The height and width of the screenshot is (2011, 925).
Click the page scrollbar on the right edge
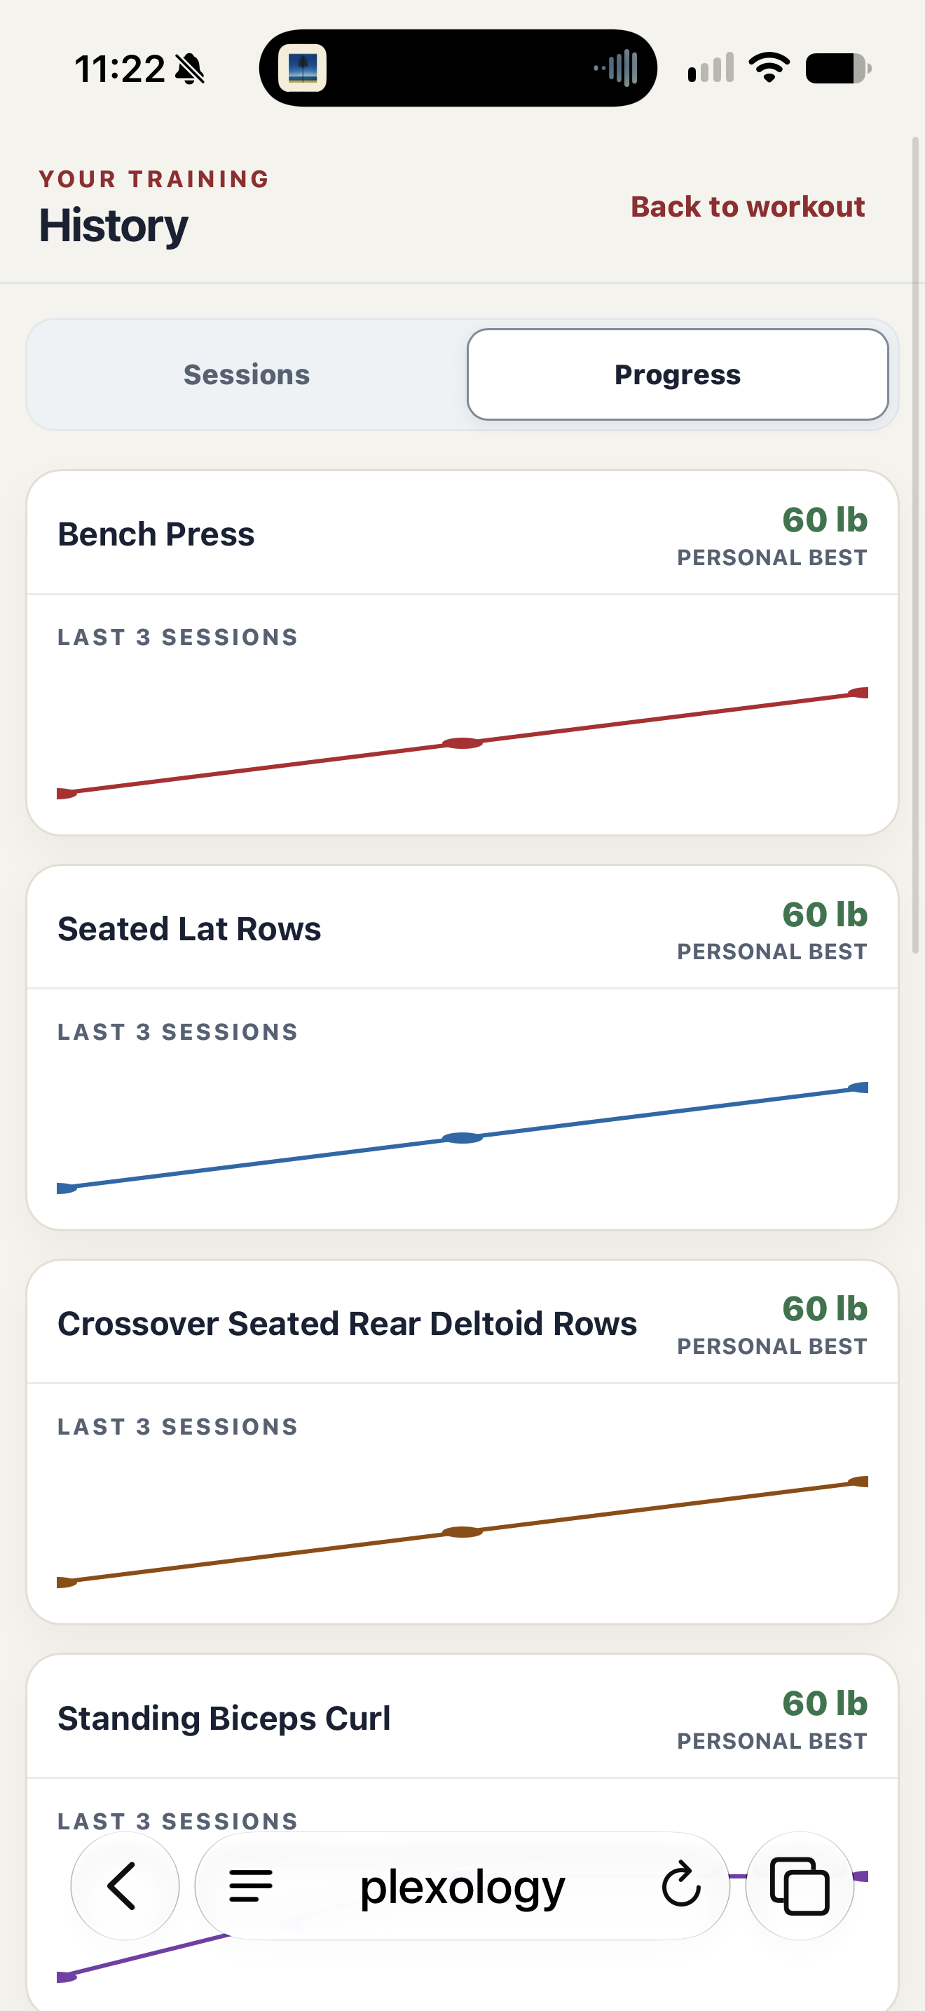pyautogui.click(x=916, y=545)
